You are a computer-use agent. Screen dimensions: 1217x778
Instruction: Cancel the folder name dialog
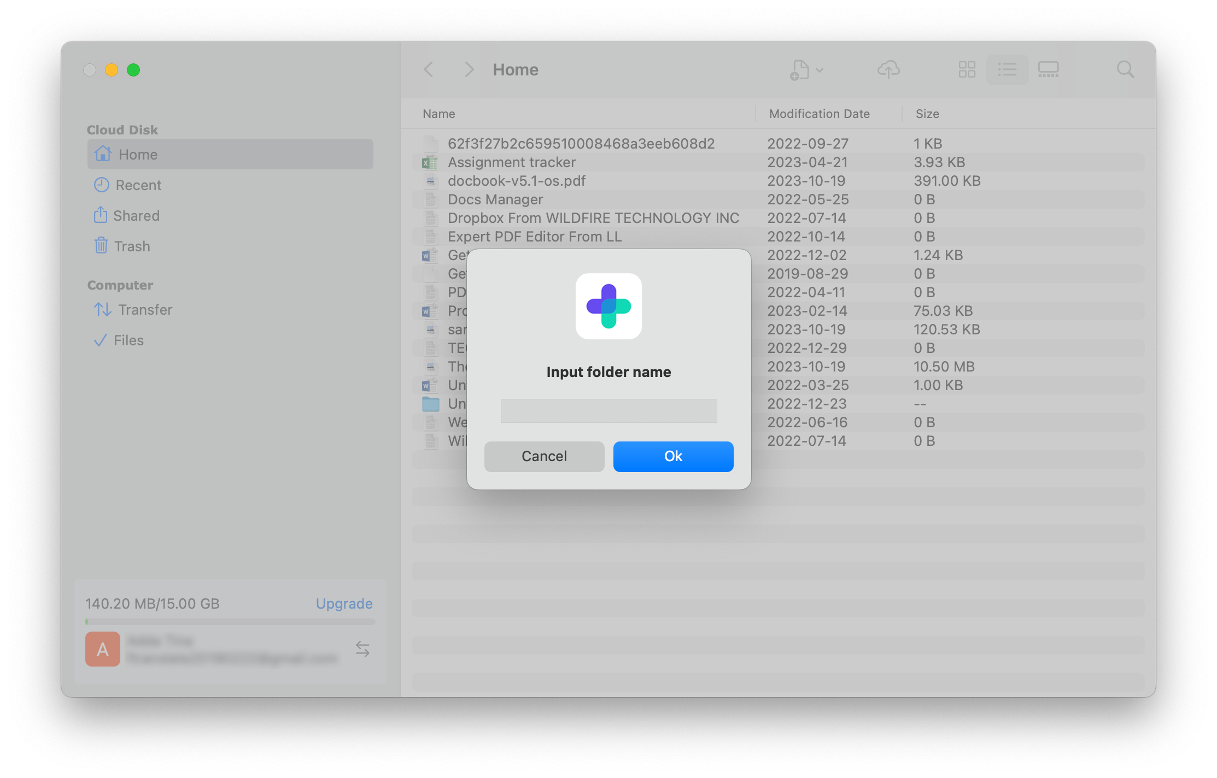(544, 456)
